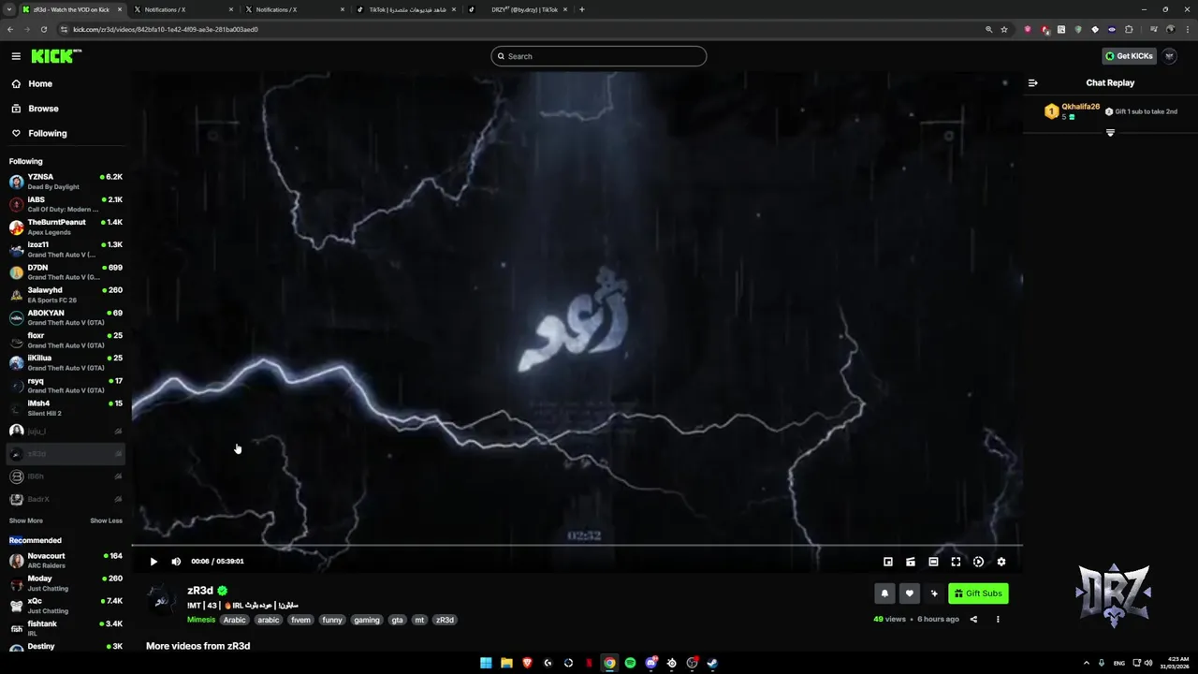Viewport: 1198px width, 674px height.
Task: Open TheBurntPeanut channel
Action: 66,227
